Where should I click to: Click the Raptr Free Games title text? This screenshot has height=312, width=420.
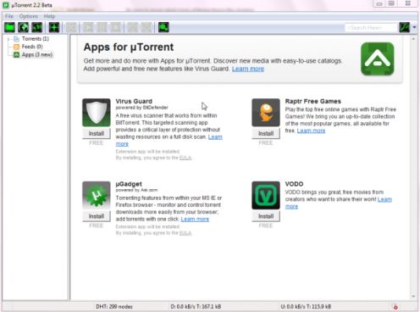(313, 101)
